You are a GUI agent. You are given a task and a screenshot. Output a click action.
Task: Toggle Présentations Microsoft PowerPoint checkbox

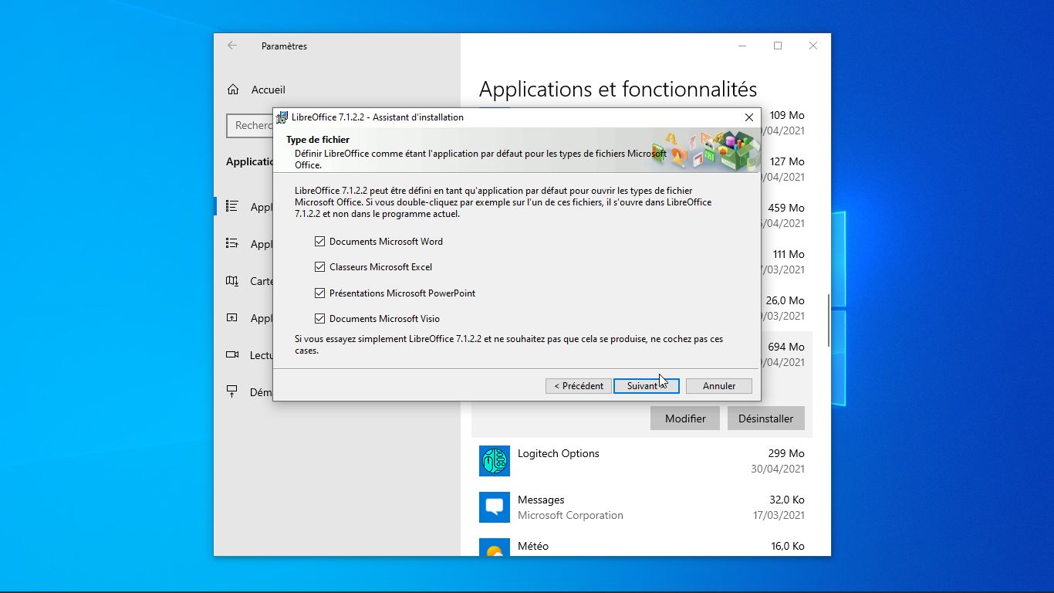click(x=320, y=293)
